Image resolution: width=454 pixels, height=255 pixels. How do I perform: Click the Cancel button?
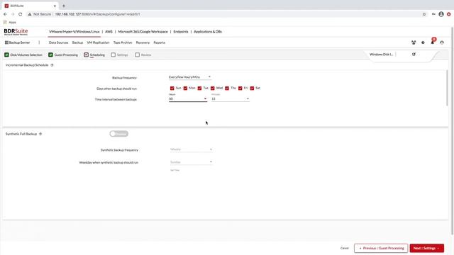[x=344, y=248]
